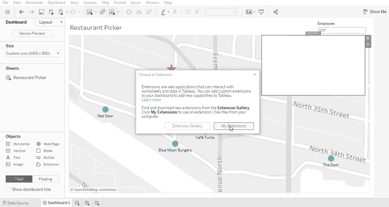Click the back arrow in toolbar
The image size is (389, 207).
(x=22, y=12)
